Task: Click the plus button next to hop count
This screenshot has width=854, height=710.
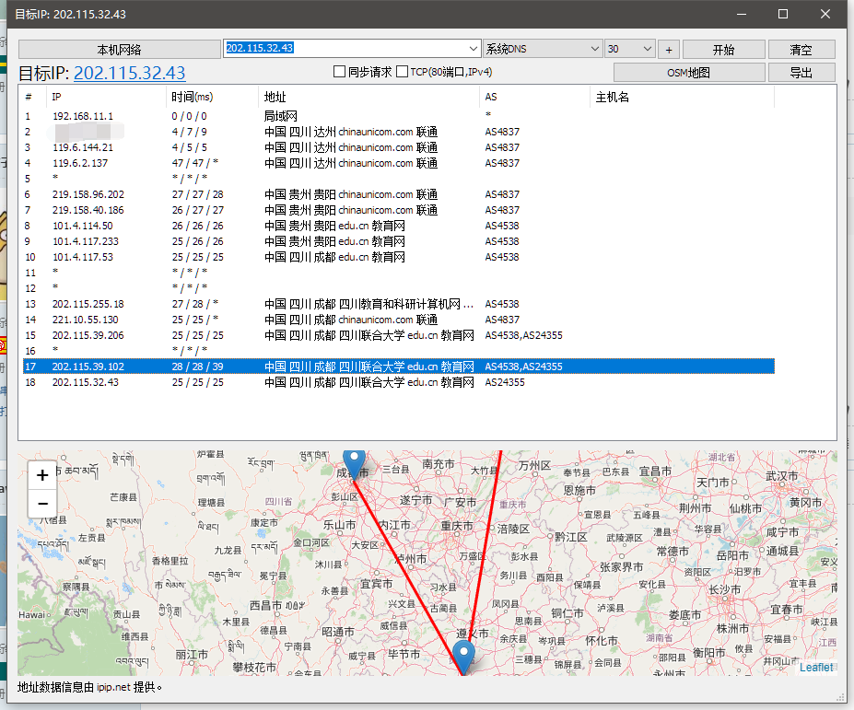Action: [669, 50]
